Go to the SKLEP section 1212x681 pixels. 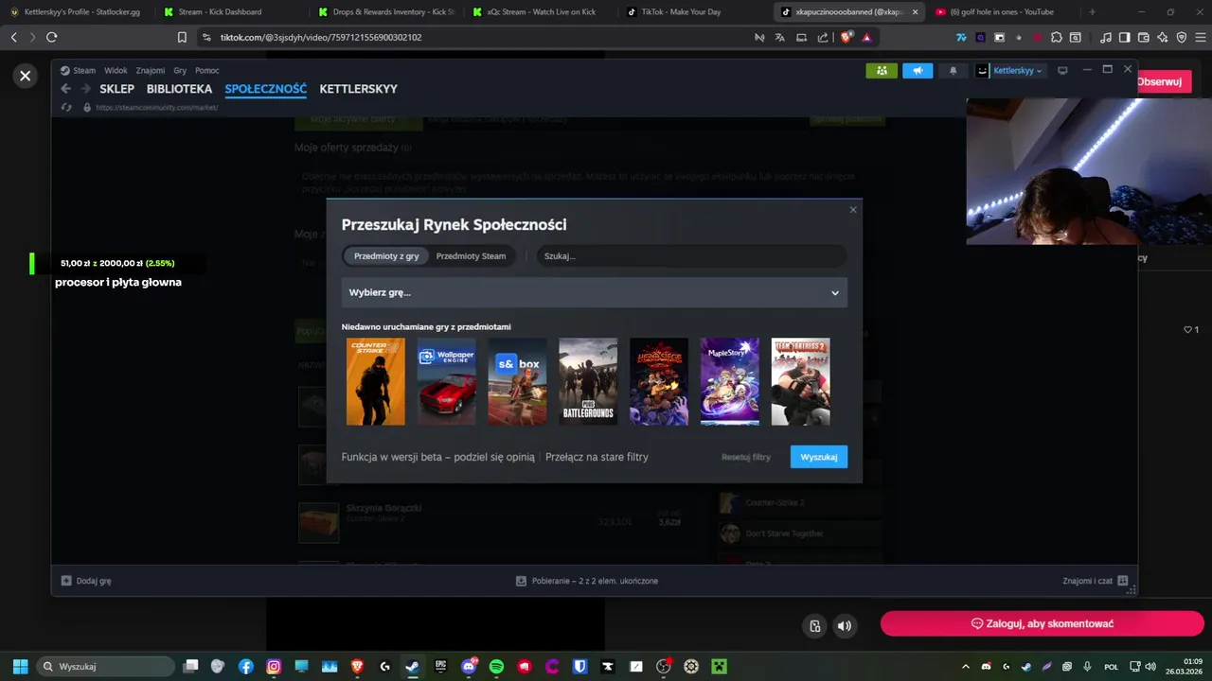116,89
